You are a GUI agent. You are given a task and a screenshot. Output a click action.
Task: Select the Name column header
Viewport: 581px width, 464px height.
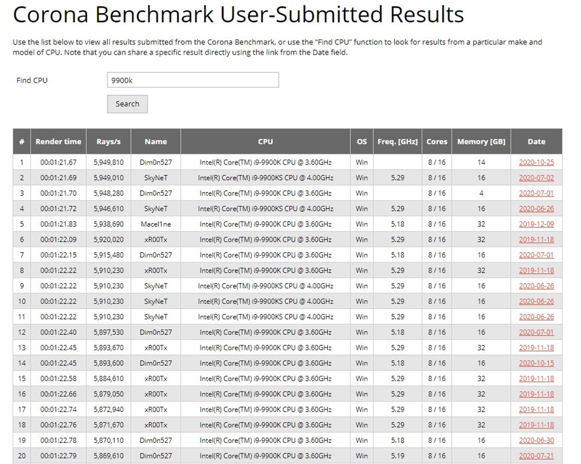click(x=156, y=141)
